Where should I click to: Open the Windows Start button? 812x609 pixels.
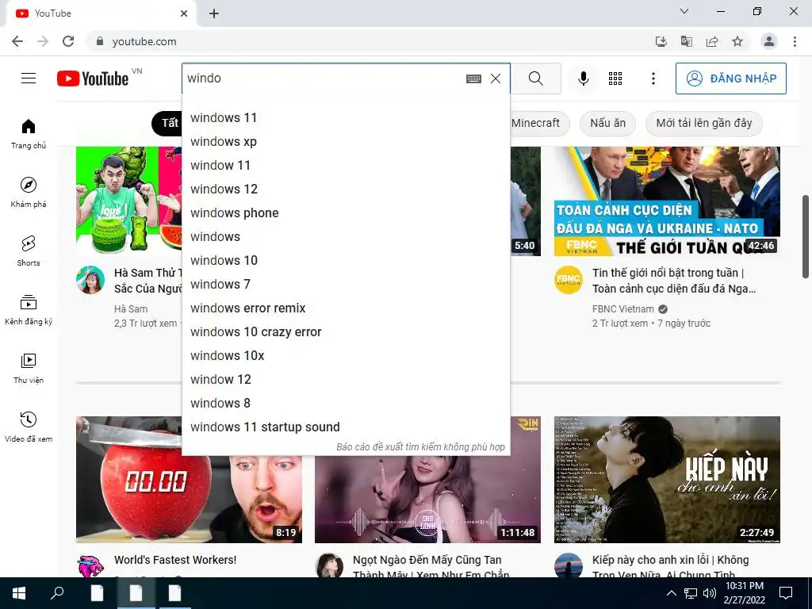19,593
